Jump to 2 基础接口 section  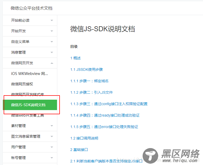point(79,150)
